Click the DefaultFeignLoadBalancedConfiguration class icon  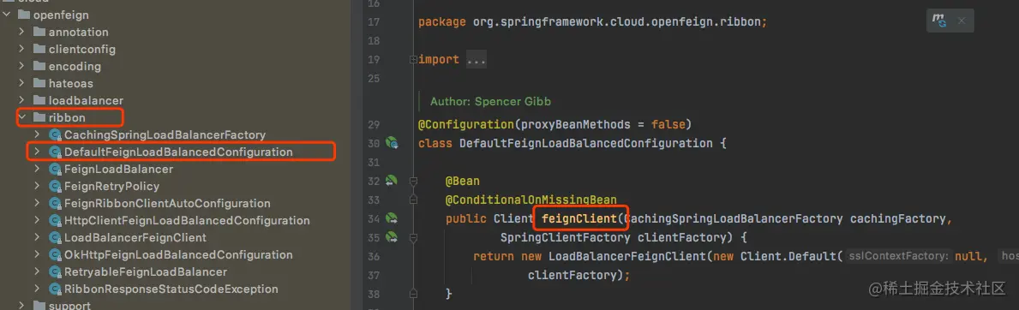coord(55,152)
